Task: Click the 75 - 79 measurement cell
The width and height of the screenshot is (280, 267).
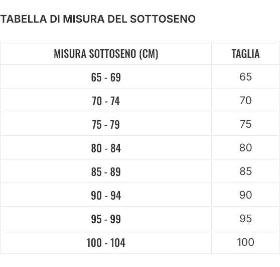Action: point(106,124)
